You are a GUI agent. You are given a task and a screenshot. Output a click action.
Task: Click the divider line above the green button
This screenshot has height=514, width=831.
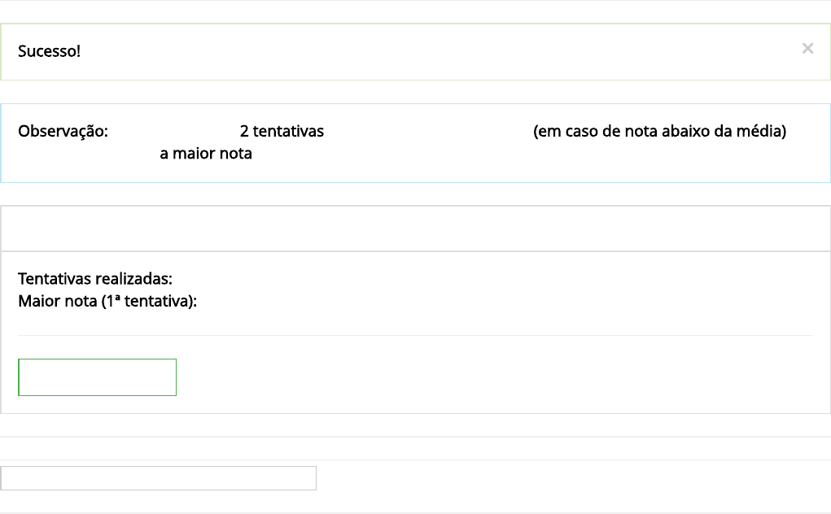pyautogui.click(x=415, y=335)
